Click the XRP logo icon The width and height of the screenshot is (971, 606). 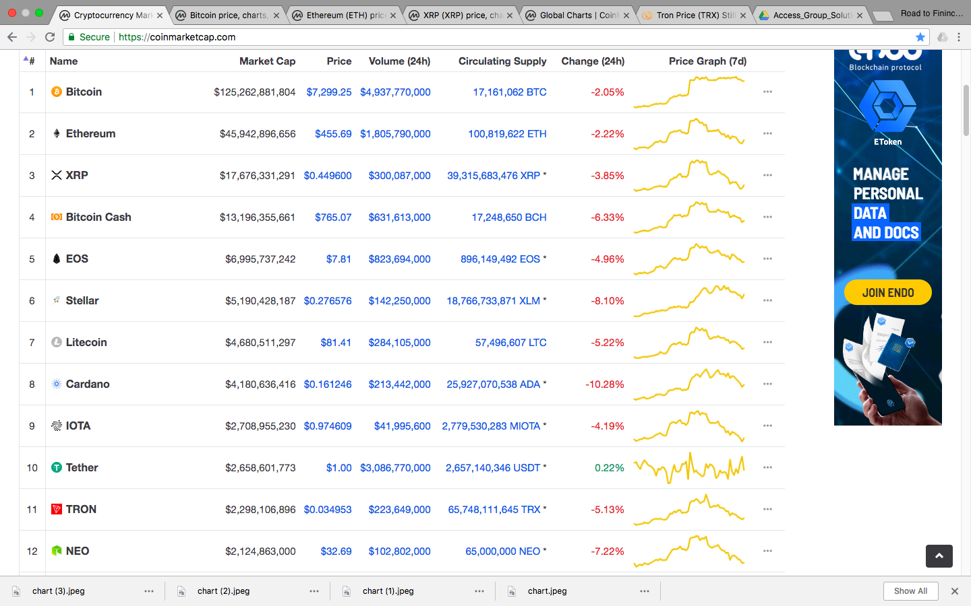tap(57, 175)
